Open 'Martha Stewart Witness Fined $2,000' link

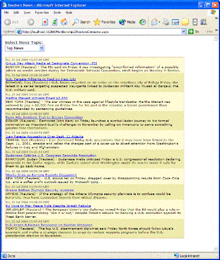37,98
